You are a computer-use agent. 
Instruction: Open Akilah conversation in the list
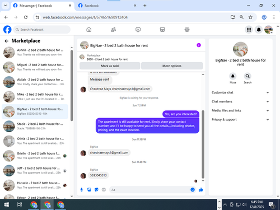pos(35,82)
